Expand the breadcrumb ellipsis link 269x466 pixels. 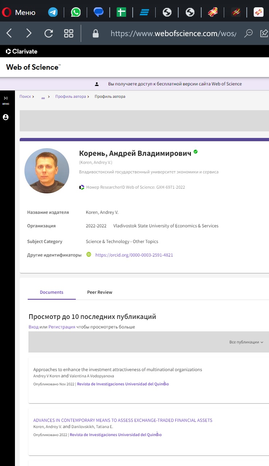(x=43, y=97)
